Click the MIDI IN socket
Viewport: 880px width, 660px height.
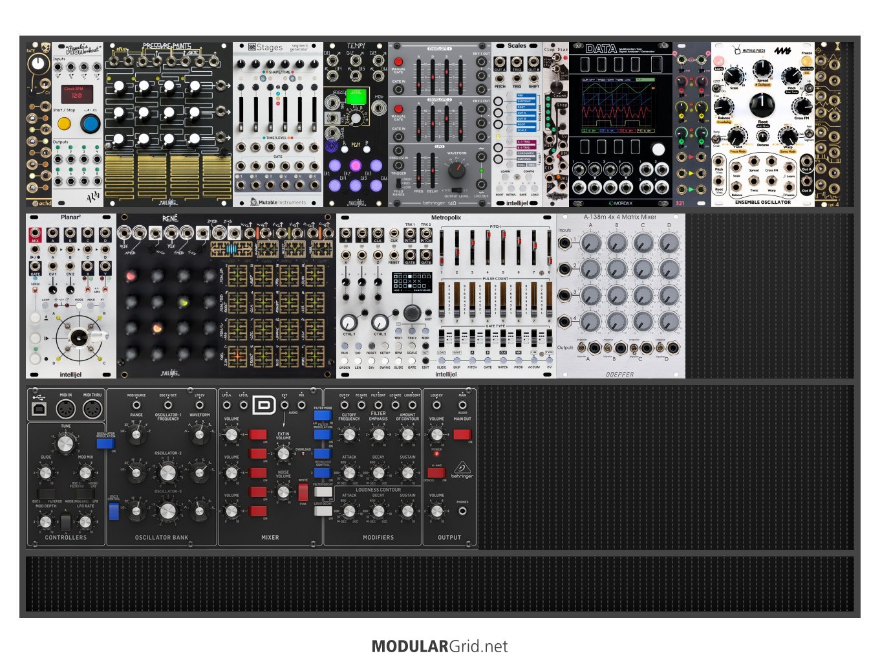coord(66,409)
